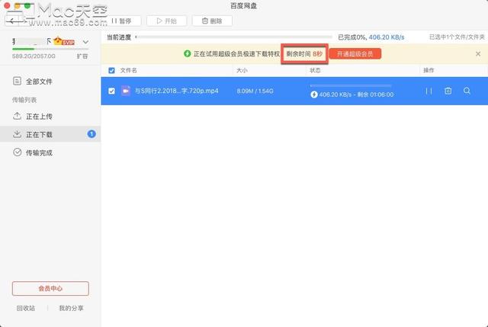Sort by the 文件名 column header
The height and width of the screenshot is (327, 488).
coord(129,70)
